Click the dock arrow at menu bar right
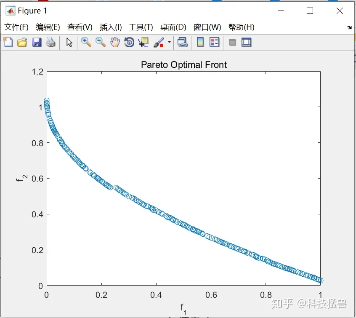 [349, 27]
